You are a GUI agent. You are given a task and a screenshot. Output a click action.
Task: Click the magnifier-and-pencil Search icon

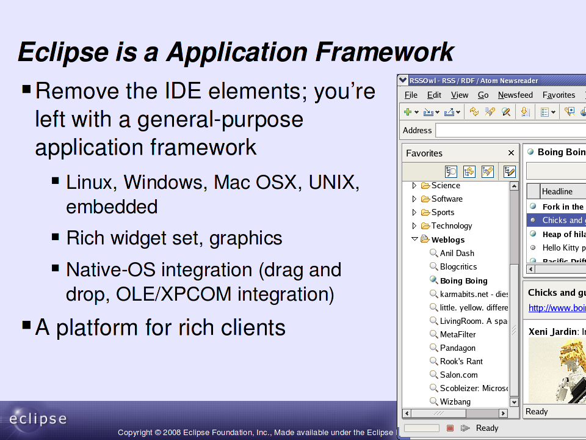[506, 111]
